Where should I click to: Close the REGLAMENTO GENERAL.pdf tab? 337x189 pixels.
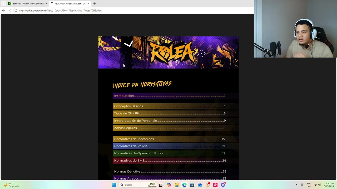coord(88,3)
